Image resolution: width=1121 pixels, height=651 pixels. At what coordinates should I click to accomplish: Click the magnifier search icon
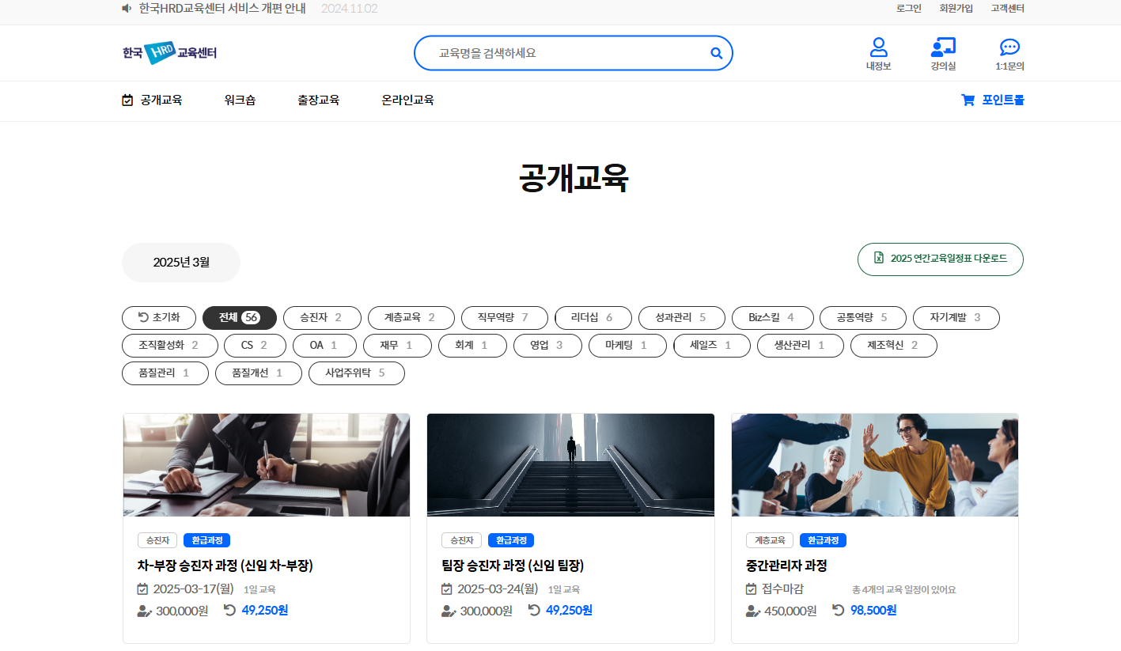coord(716,53)
